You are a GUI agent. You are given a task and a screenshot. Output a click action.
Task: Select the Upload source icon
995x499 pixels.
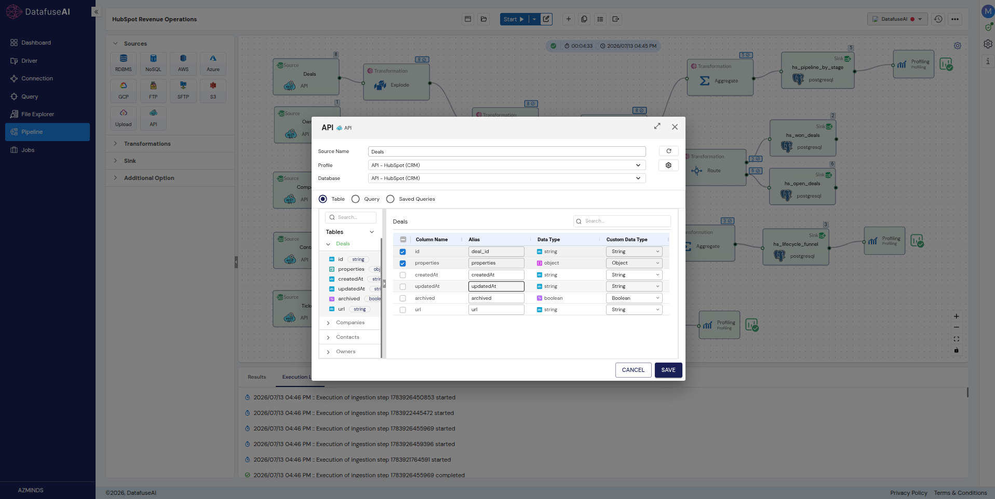click(123, 118)
